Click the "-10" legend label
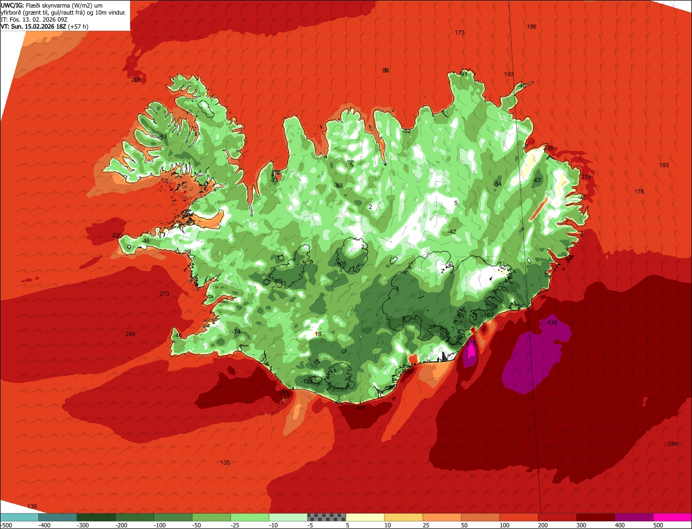The image size is (692, 529). tap(274, 525)
